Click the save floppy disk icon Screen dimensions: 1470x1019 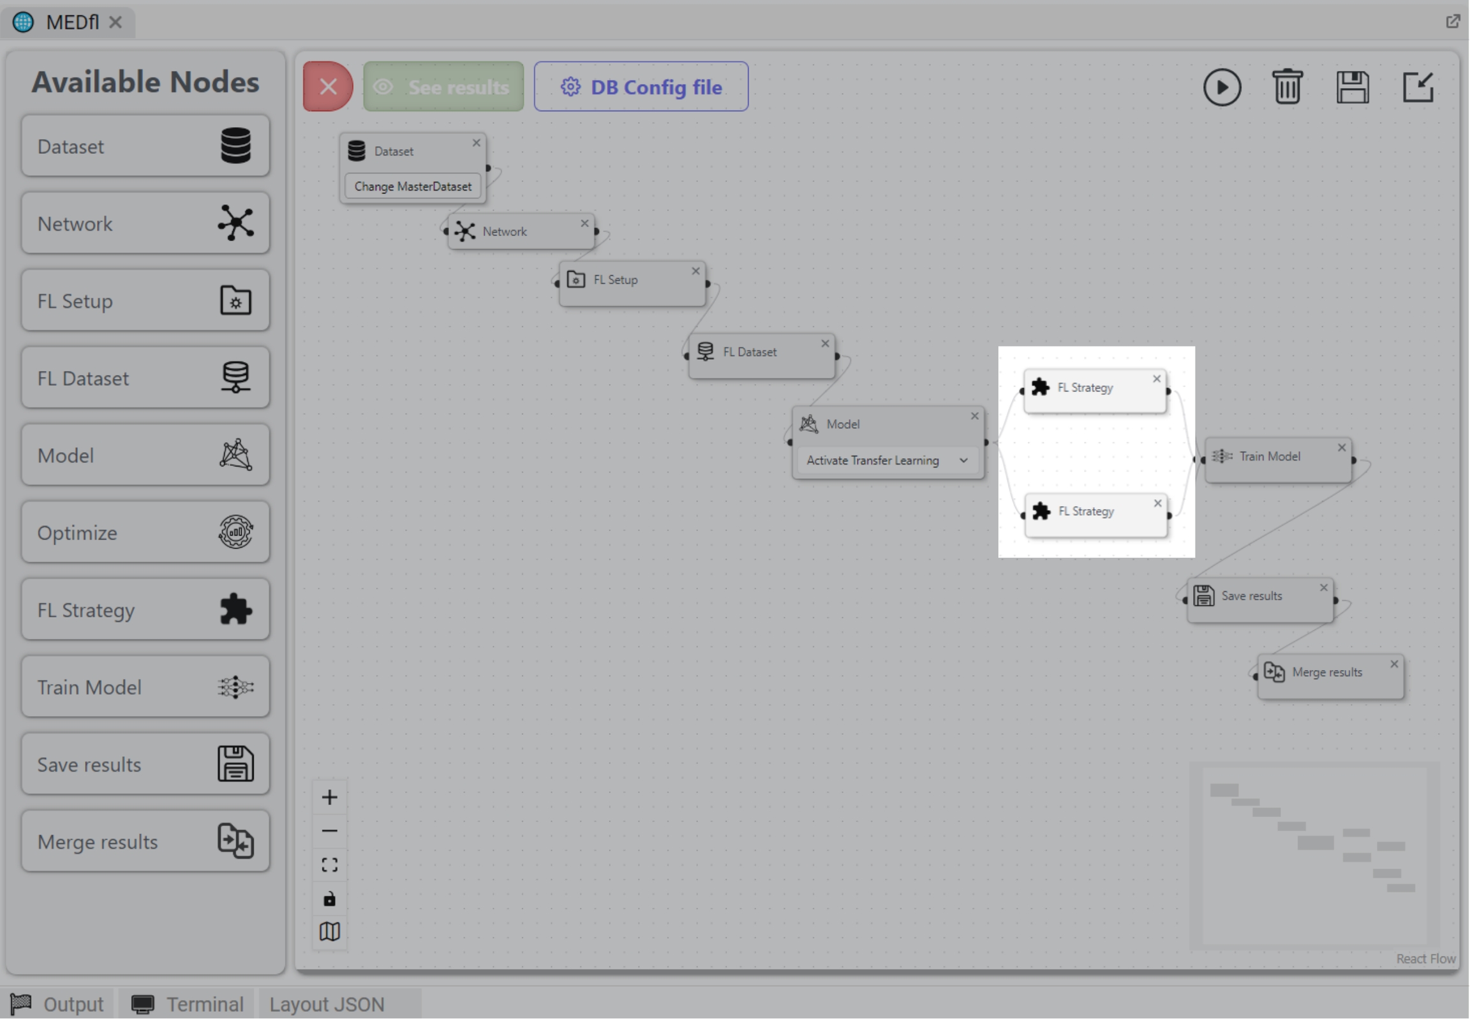pos(1353,87)
